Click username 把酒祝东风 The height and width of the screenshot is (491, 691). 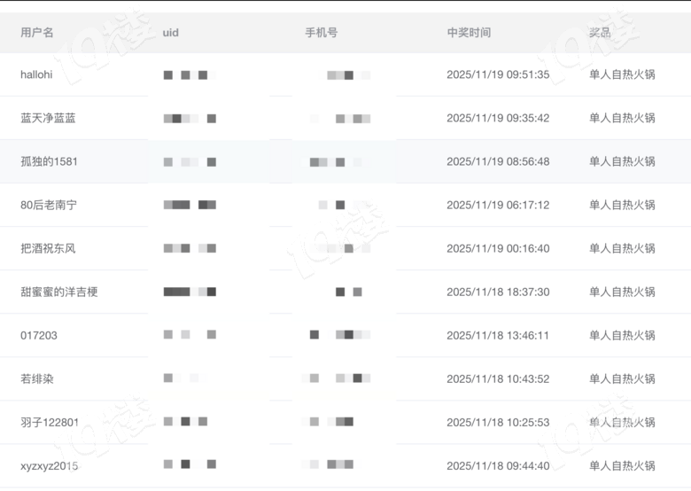[x=48, y=249]
